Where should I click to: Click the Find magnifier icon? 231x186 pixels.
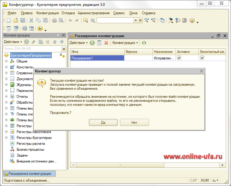93,20
